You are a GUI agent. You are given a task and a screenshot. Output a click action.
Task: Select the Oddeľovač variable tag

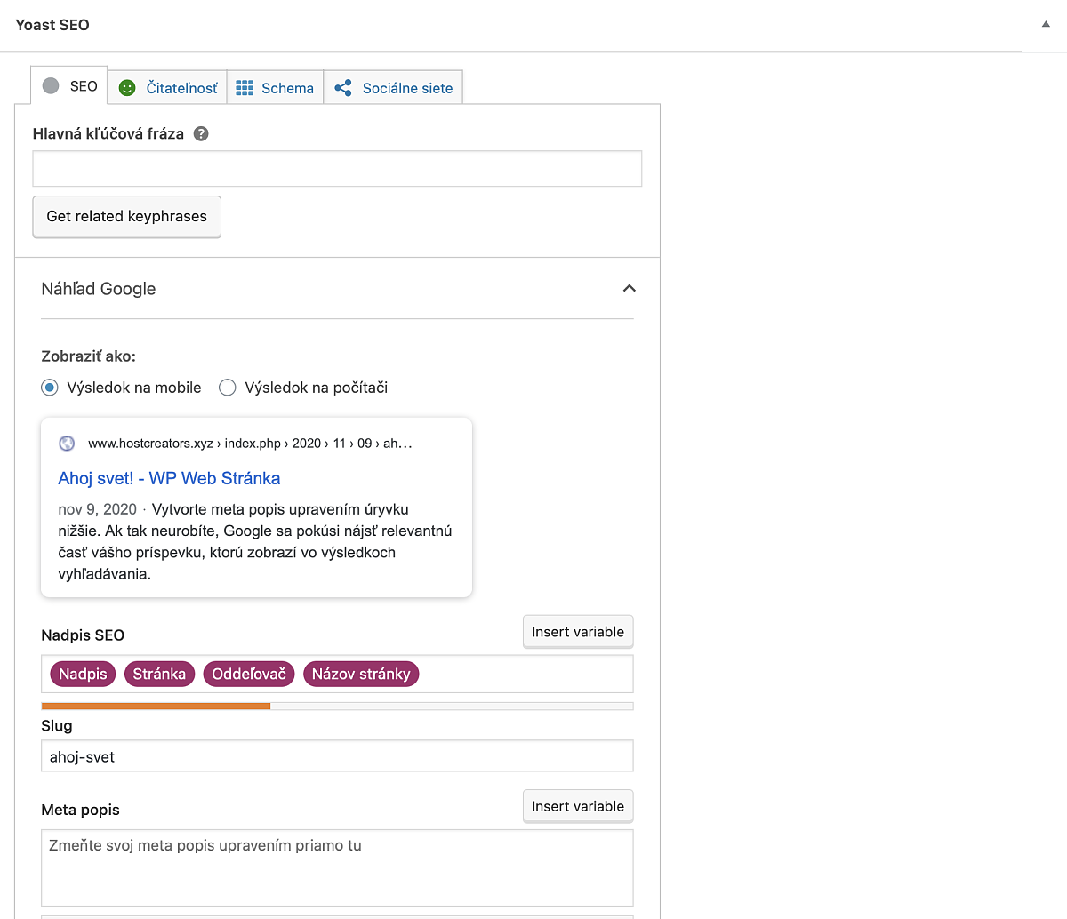pyautogui.click(x=249, y=674)
